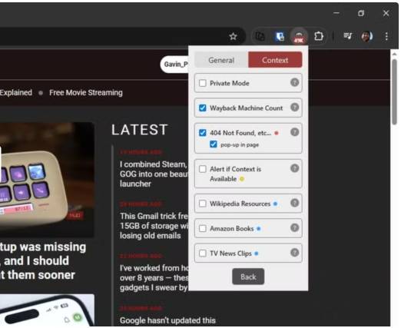Open the Chrome profile avatar
Screen dimensions: 401x328
366,36
